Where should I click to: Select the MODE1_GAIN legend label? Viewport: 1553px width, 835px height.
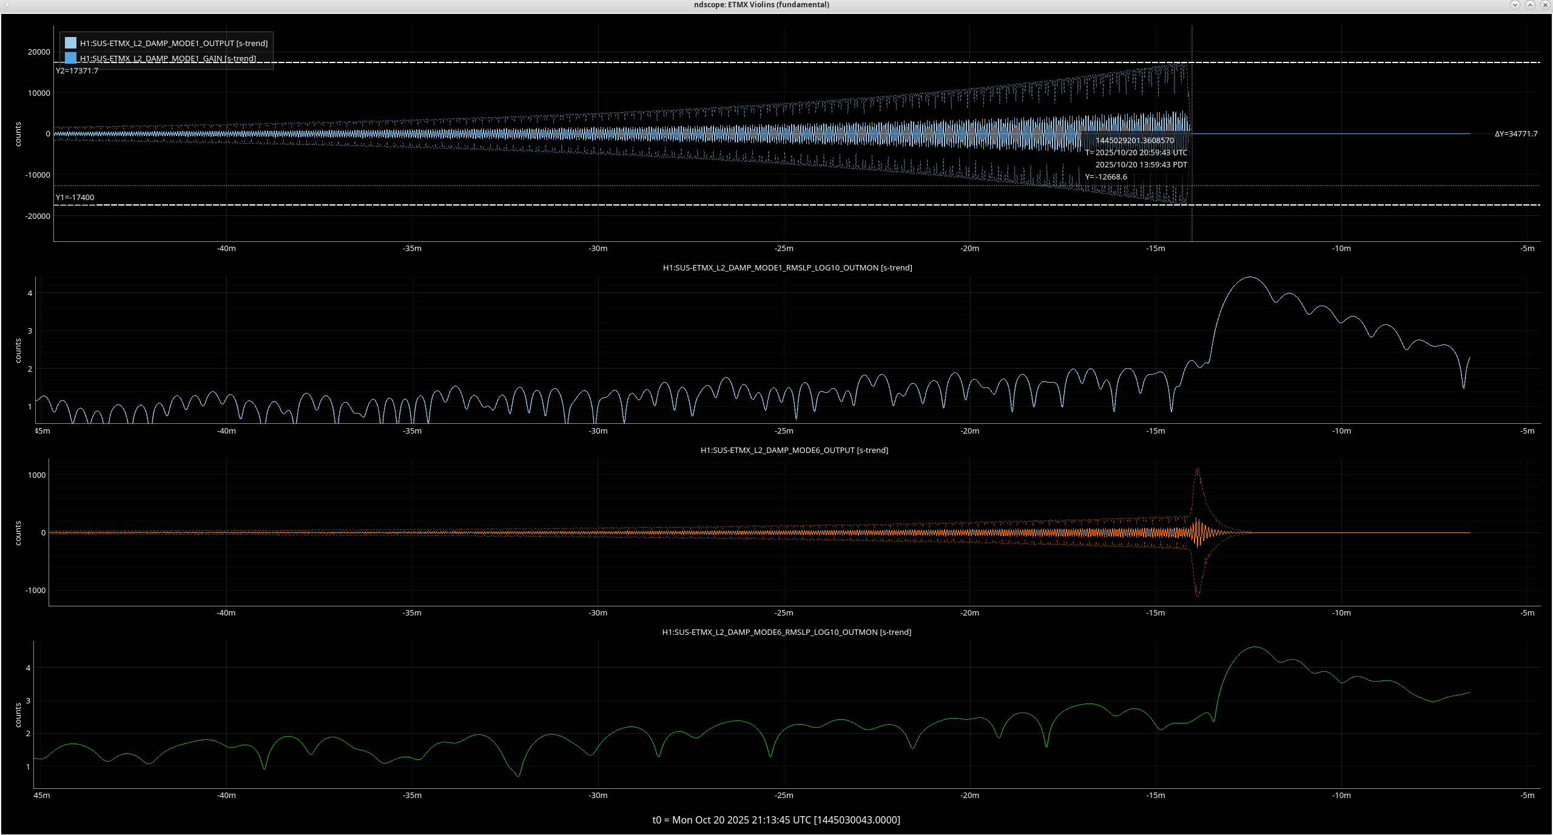pos(167,59)
